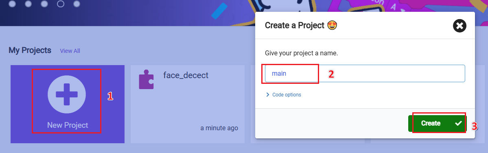
Task: Click the Code options text label
Action: pyautogui.click(x=287, y=94)
